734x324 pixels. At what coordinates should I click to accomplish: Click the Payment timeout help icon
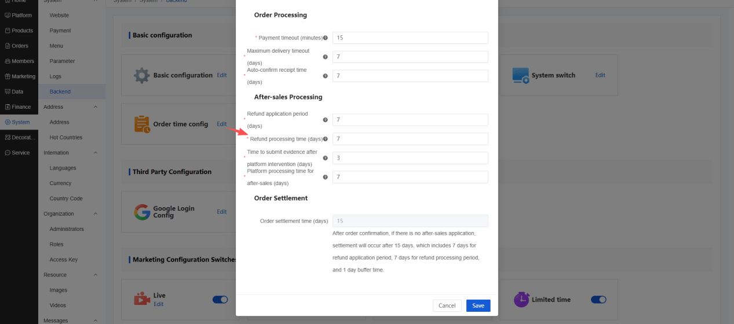(326, 38)
